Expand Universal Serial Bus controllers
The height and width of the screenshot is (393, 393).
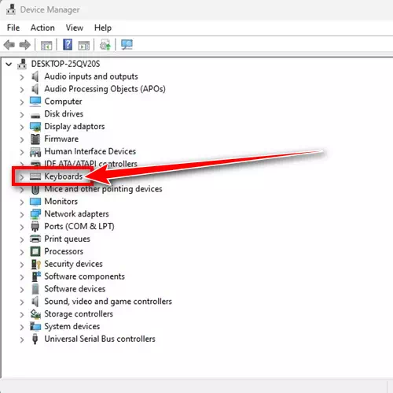point(22,339)
